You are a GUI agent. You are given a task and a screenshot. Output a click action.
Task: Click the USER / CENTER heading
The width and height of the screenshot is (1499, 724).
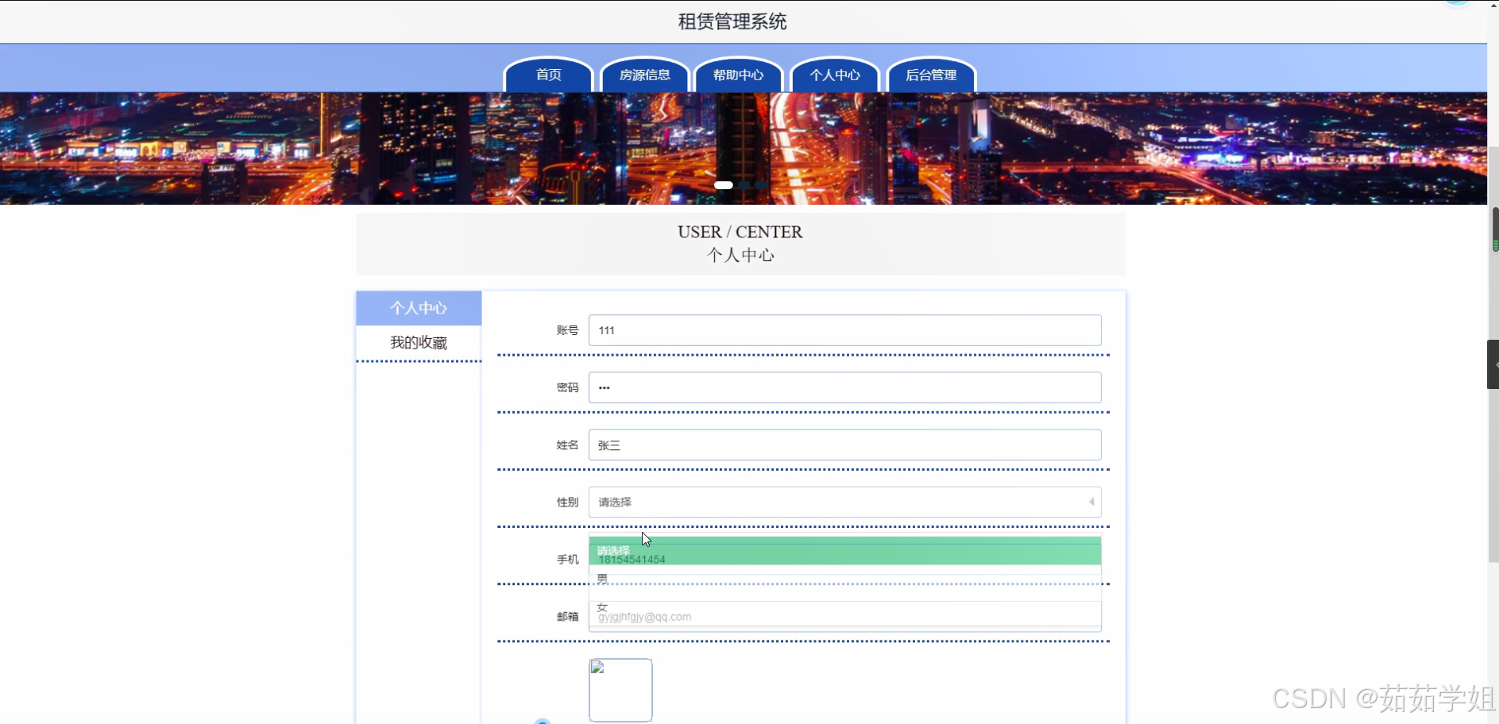coord(740,232)
